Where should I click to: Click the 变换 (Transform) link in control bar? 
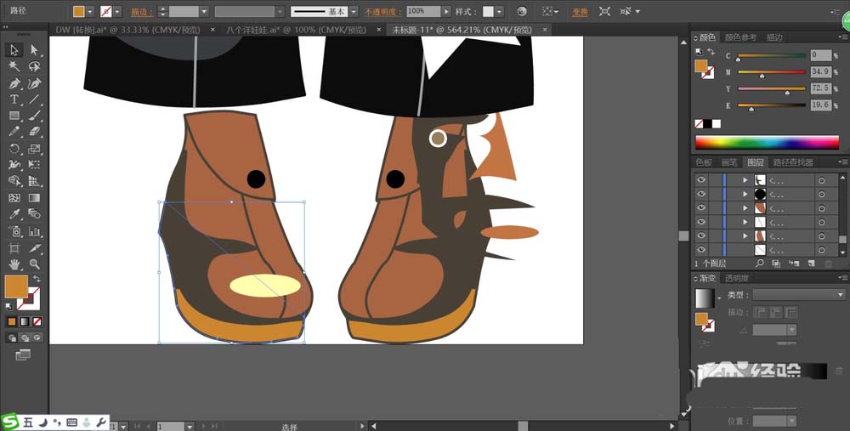(579, 12)
